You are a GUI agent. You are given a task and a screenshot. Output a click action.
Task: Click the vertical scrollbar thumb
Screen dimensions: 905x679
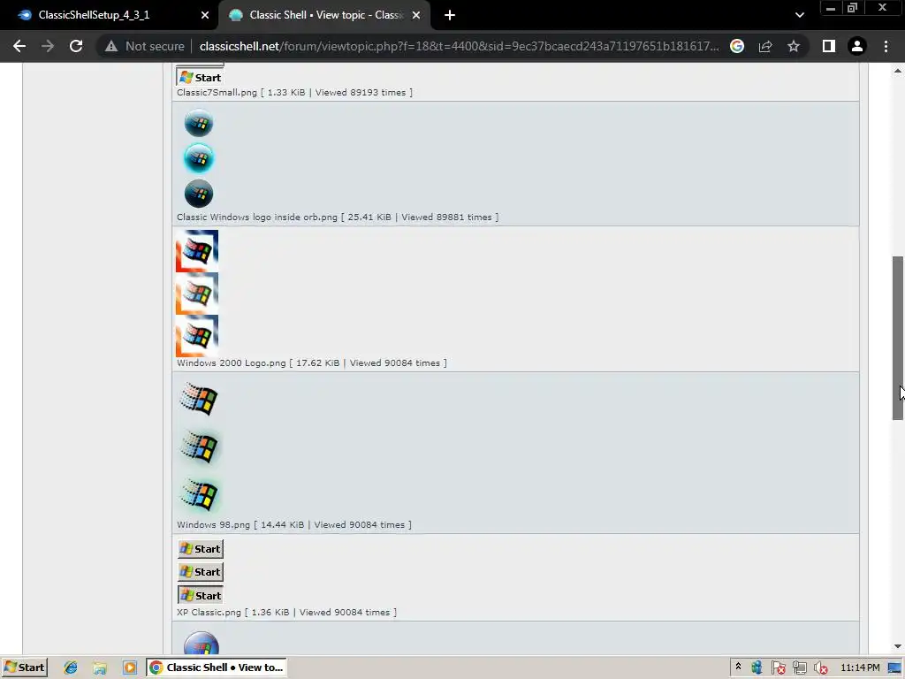[898, 338]
